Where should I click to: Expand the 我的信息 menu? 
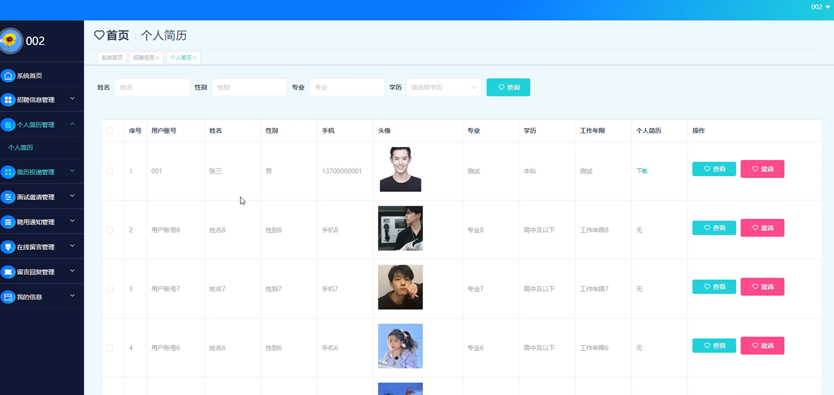pyautogui.click(x=73, y=295)
